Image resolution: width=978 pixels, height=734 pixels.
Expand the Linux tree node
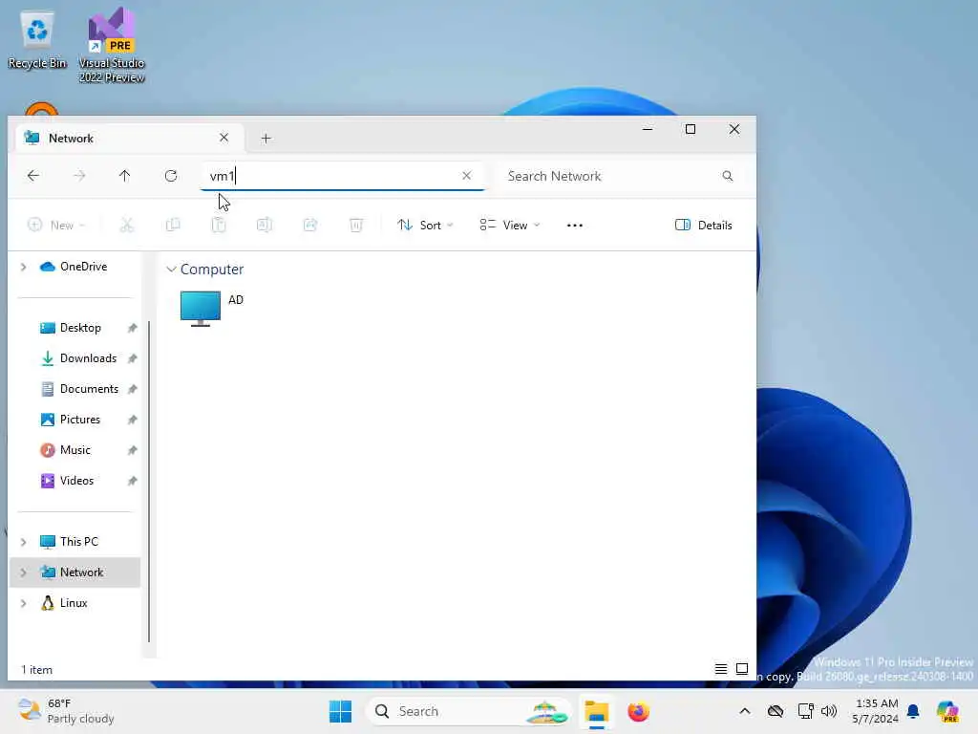[24, 603]
